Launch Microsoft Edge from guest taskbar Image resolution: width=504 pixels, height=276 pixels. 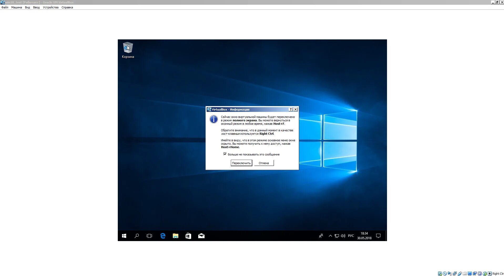tap(163, 236)
